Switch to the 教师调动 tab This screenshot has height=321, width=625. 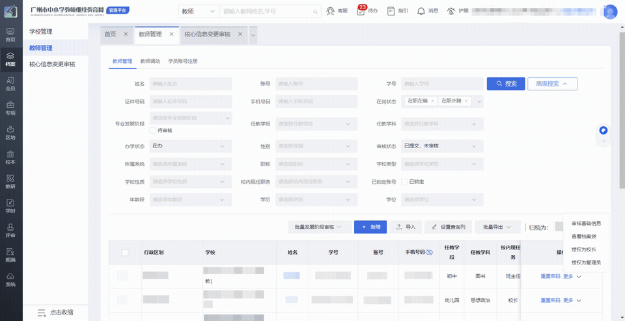[150, 61]
